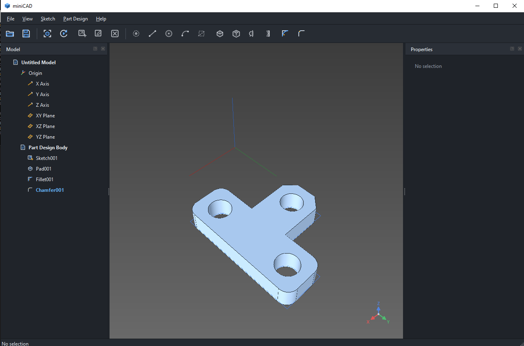Click the Close sketch X-box icon
This screenshot has width=524, height=346.
(115, 34)
